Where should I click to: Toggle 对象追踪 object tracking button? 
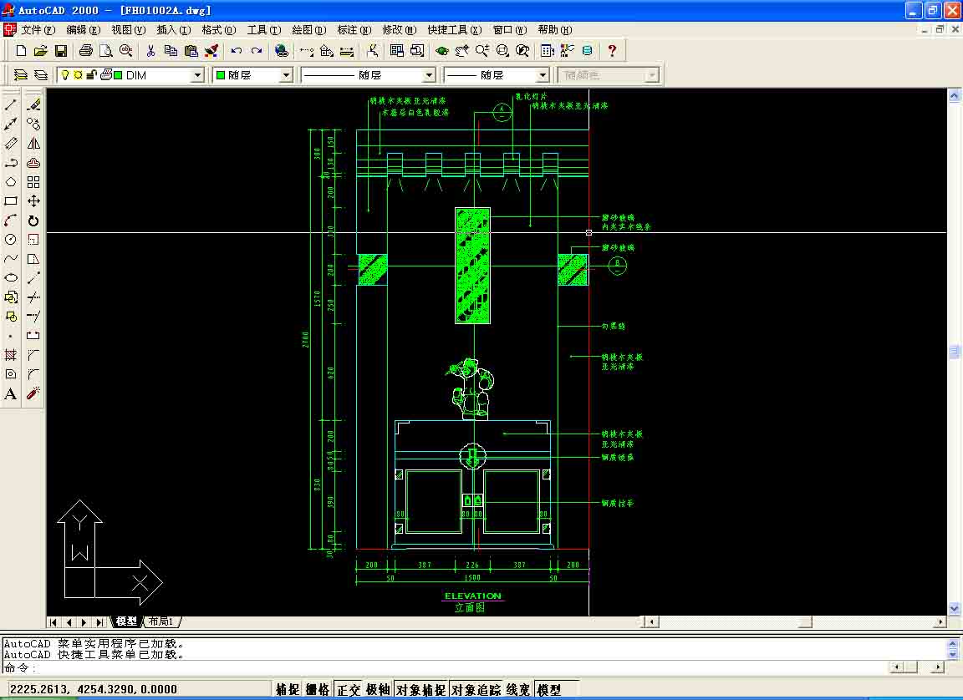pyautogui.click(x=476, y=690)
